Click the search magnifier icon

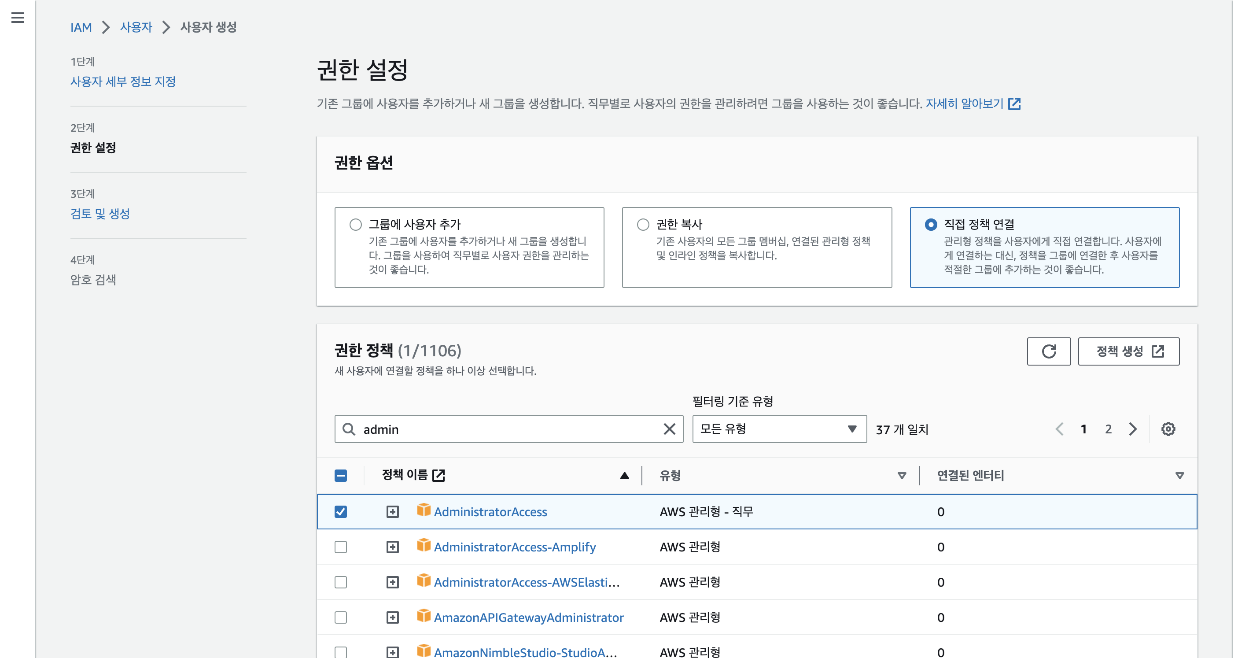click(349, 429)
